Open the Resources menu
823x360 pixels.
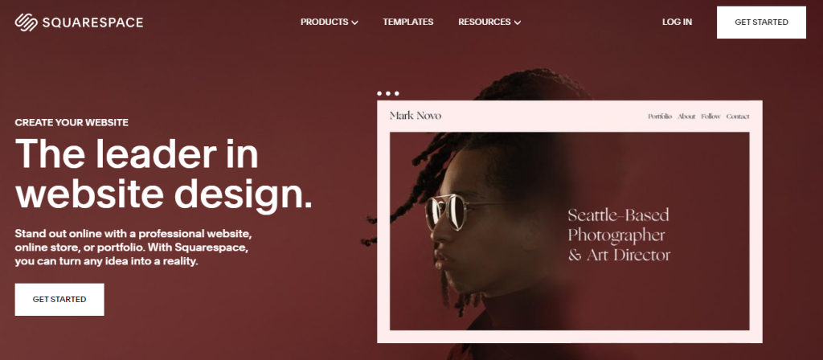coord(485,22)
